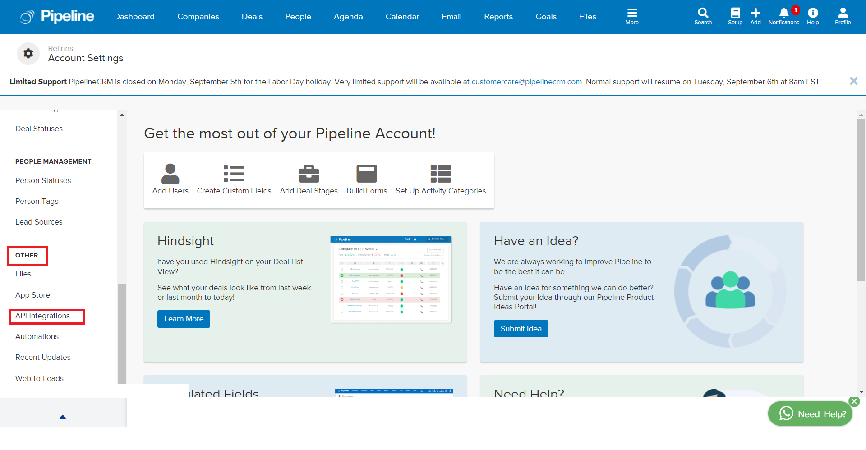Image resolution: width=866 pixels, height=450 pixels.
Task: Click the Setup book icon
Action: 735,13
